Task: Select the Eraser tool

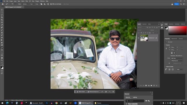Action: click(2, 38)
